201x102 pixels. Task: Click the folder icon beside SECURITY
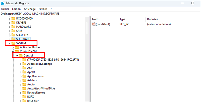(x=13, y=35)
